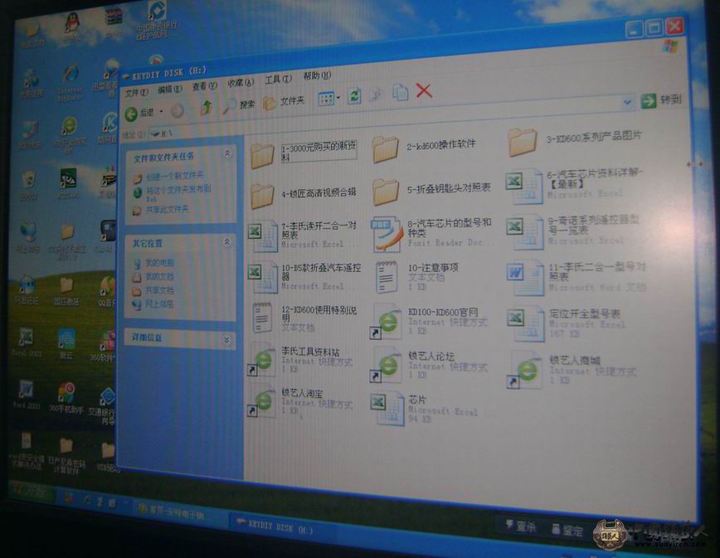
Task: Open the back button history dropdown arrow
Action: pyautogui.click(x=161, y=111)
